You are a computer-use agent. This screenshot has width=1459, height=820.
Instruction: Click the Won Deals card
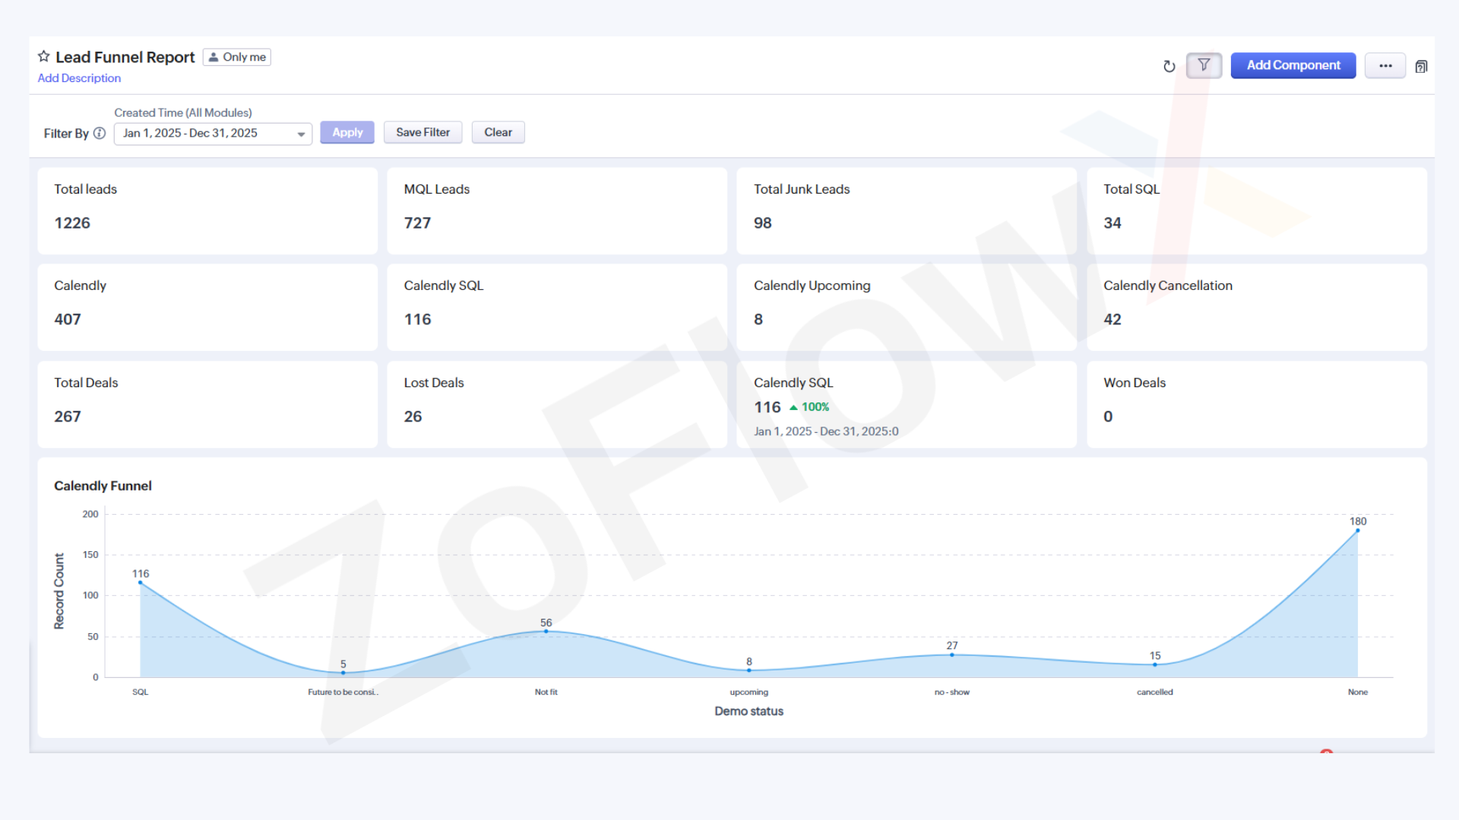[x=1256, y=404]
